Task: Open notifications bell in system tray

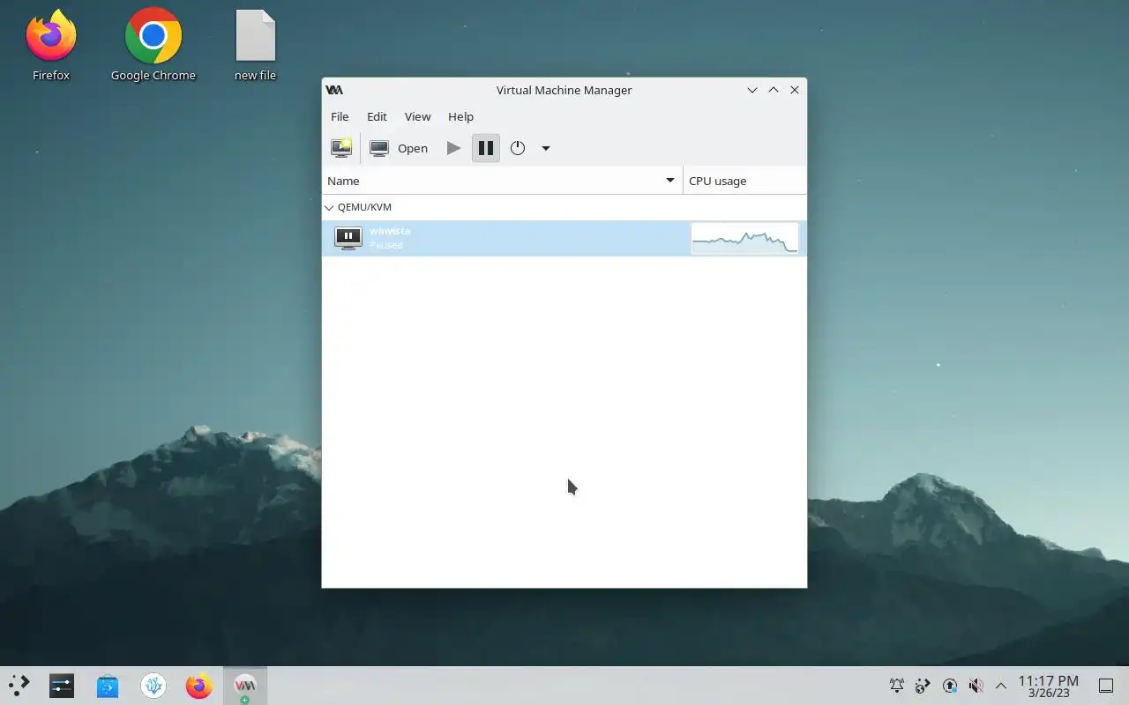Action: (x=897, y=686)
